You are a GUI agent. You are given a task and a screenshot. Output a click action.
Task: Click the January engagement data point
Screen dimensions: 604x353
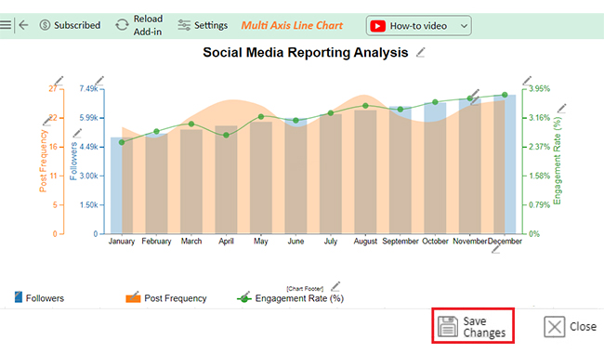click(x=122, y=142)
